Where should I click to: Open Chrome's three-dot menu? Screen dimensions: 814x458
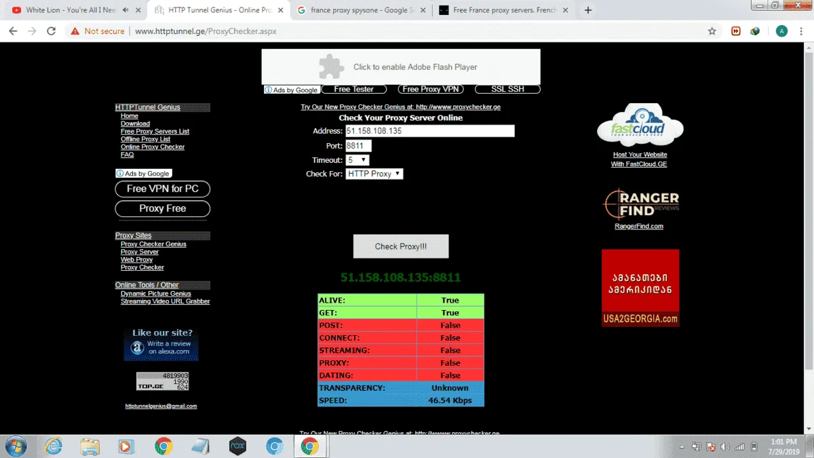(802, 31)
